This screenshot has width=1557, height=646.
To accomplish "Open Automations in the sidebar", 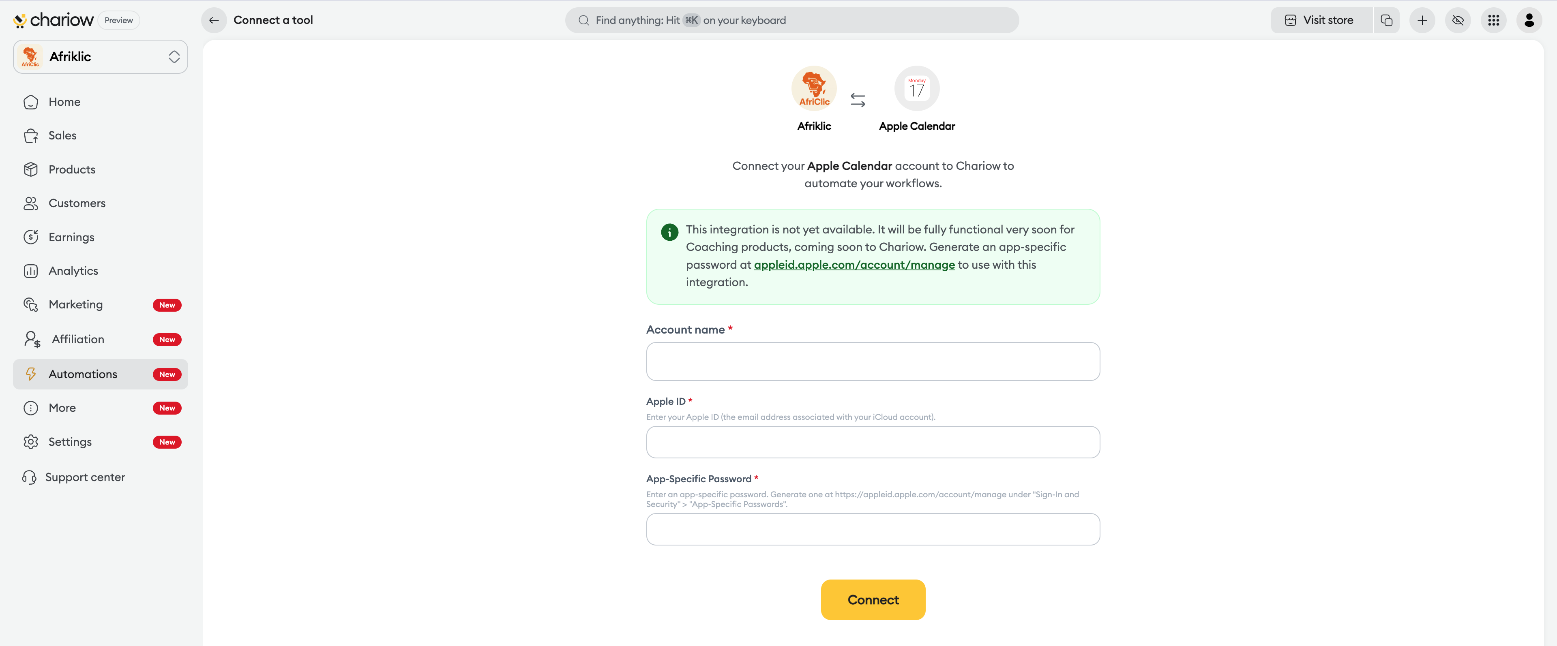I will point(83,374).
